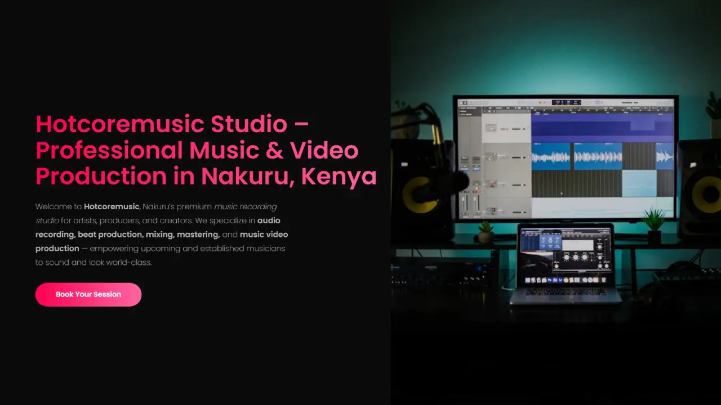This screenshot has width=721, height=405.
Task: Click the small potted plant left of the laptop
Action: pyautogui.click(x=486, y=231)
